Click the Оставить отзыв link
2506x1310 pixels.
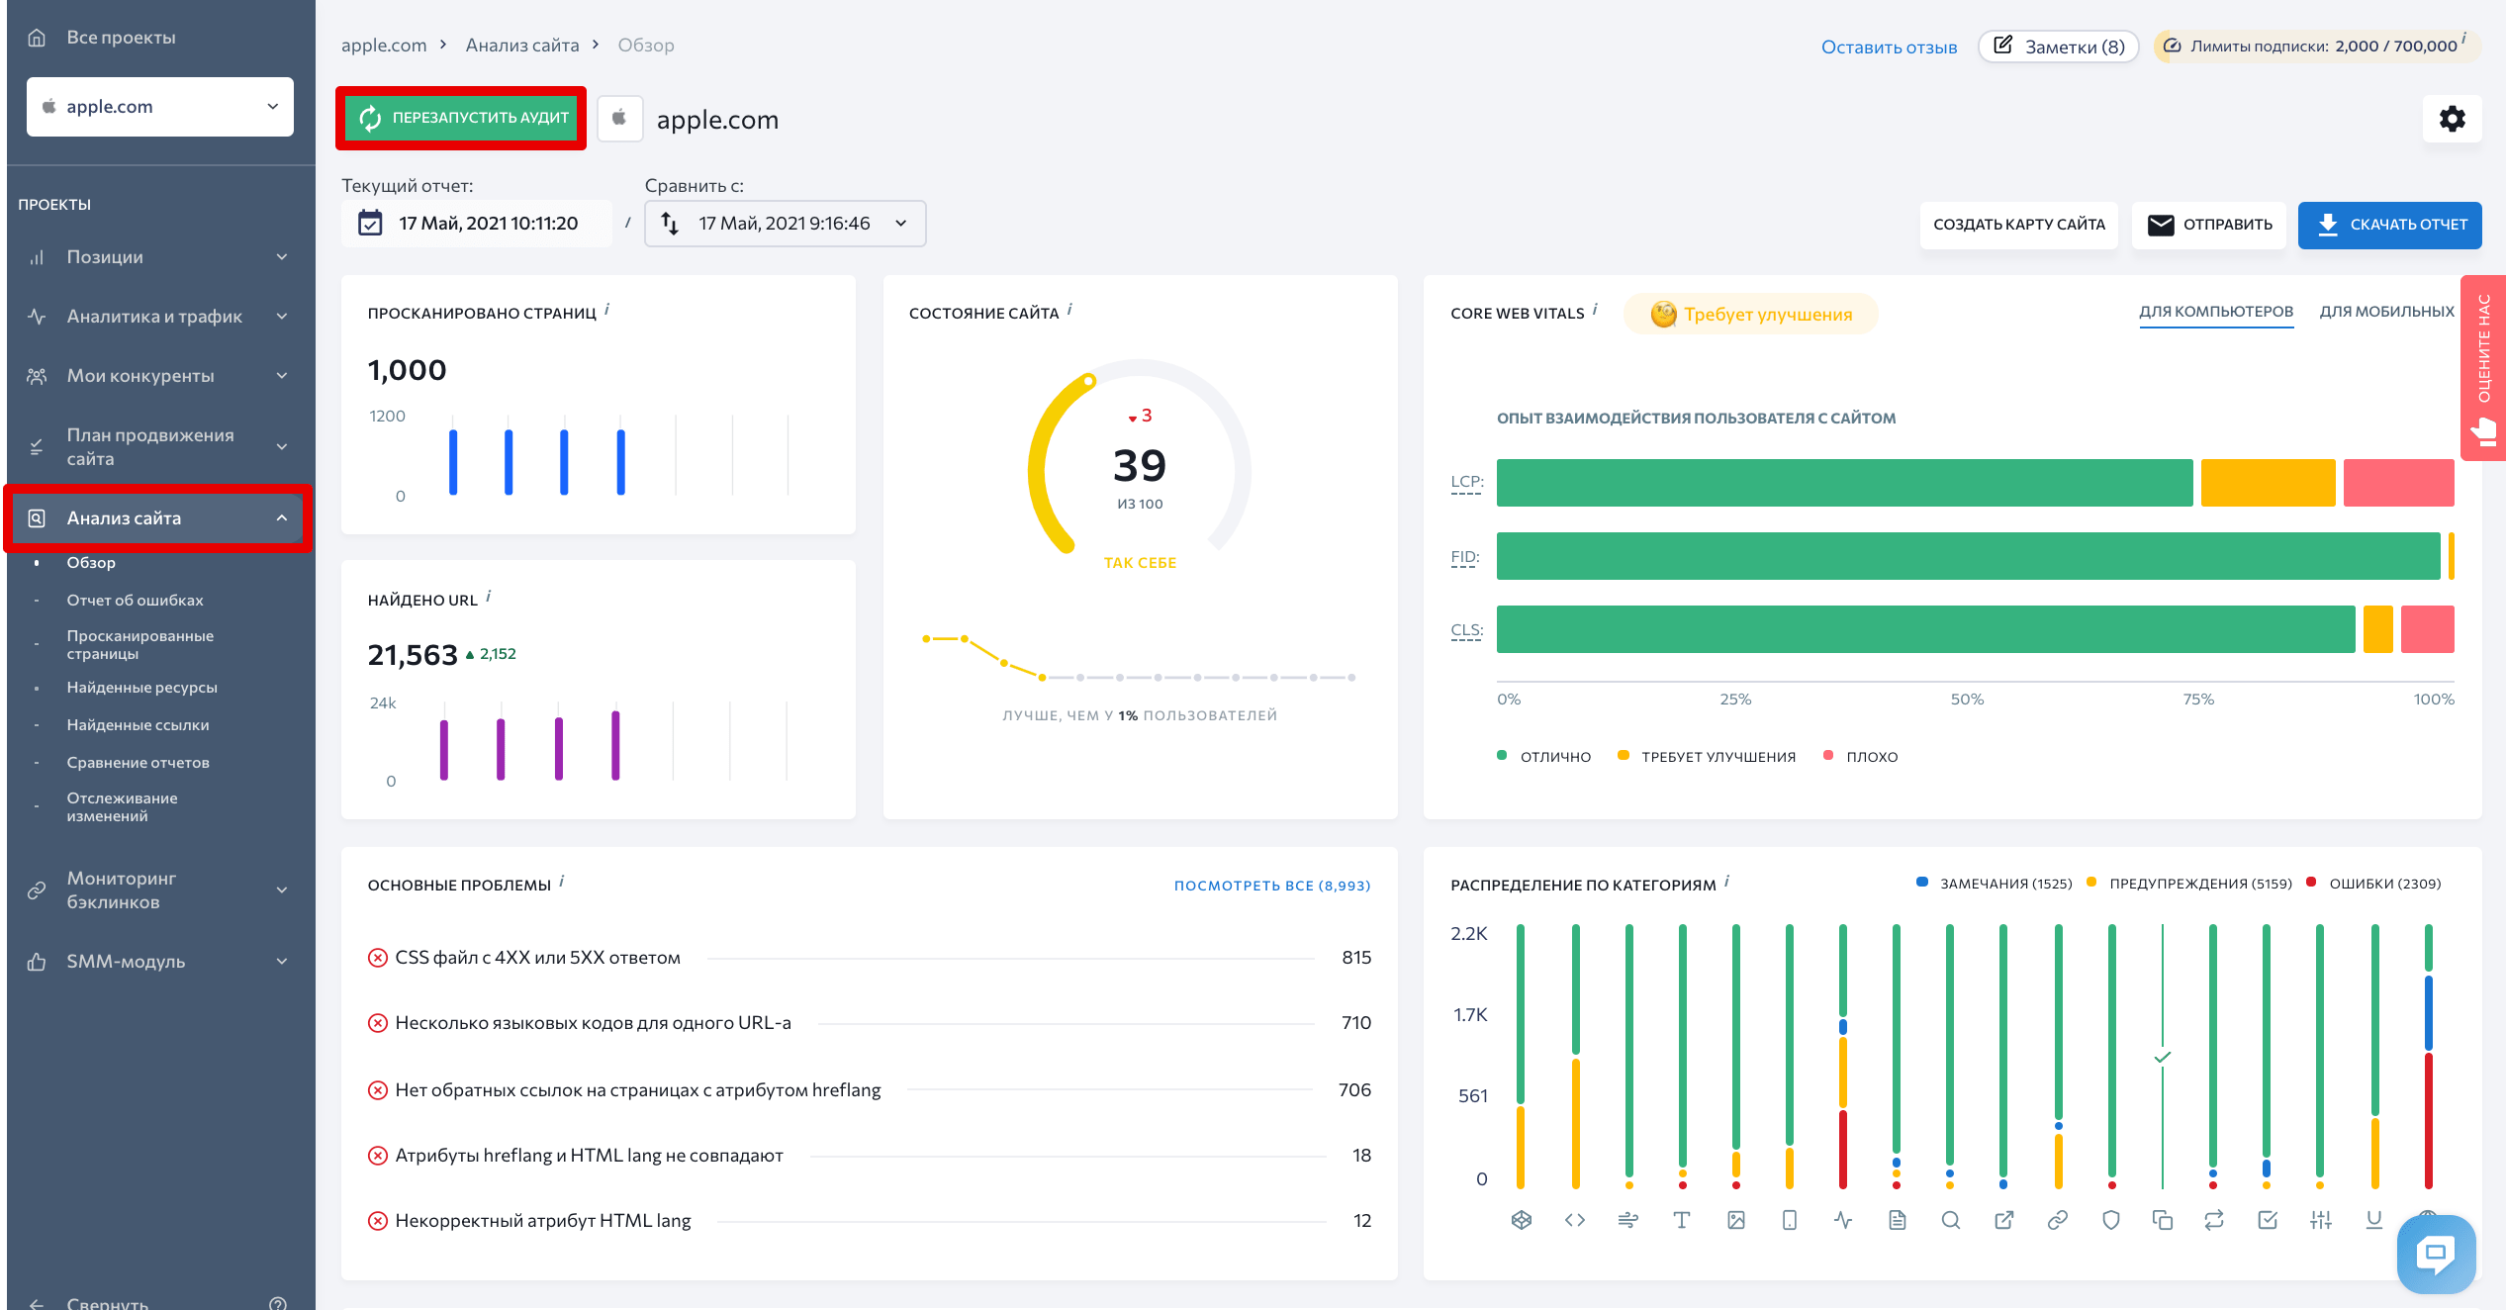1889,47
